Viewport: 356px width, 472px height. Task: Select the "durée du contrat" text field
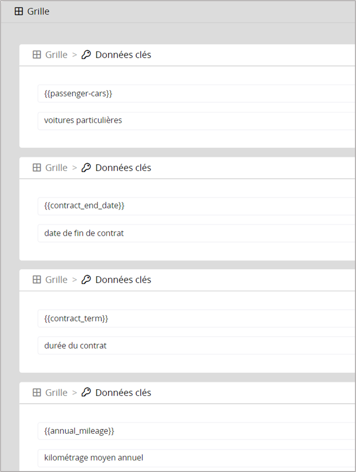[194, 346]
